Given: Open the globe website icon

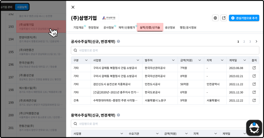Looking at the screenshot, I should [215, 18].
